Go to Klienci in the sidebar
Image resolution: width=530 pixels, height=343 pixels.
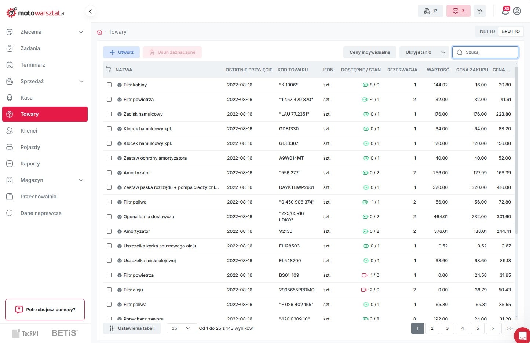(29, 131)
